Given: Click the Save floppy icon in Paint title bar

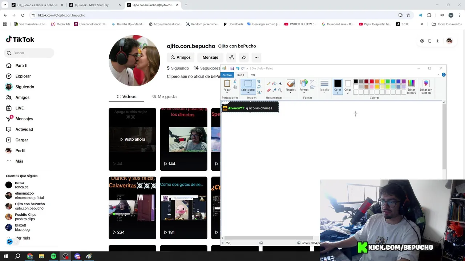Looking at the screenshot, I should 232,68.
